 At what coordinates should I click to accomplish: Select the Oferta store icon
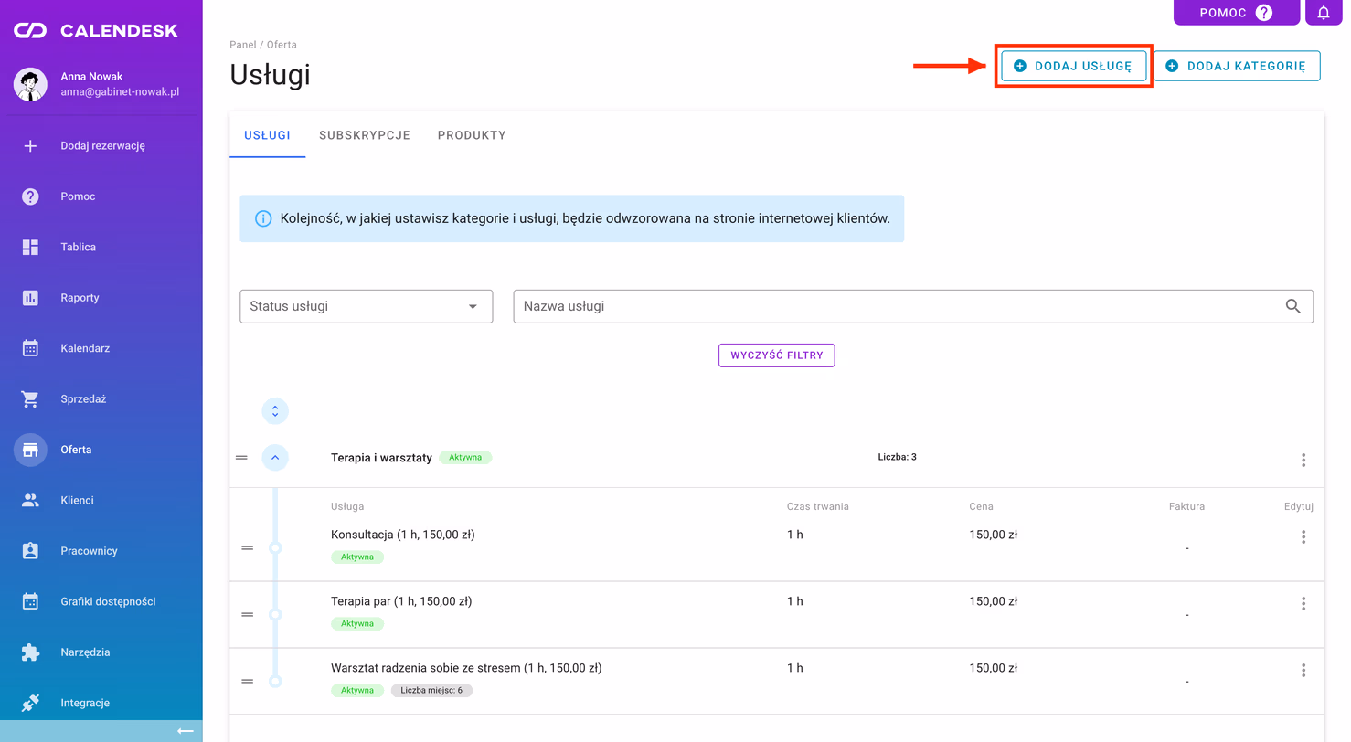pyautogui.click(x=30, y=450)
